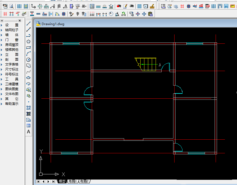
Task: Select the Line tool in draw toolbar
Action: [x=28, y=24]
